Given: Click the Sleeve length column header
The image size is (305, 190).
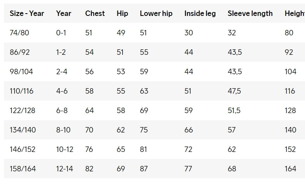Looking at the screenshot, I should tap(250, 13).
